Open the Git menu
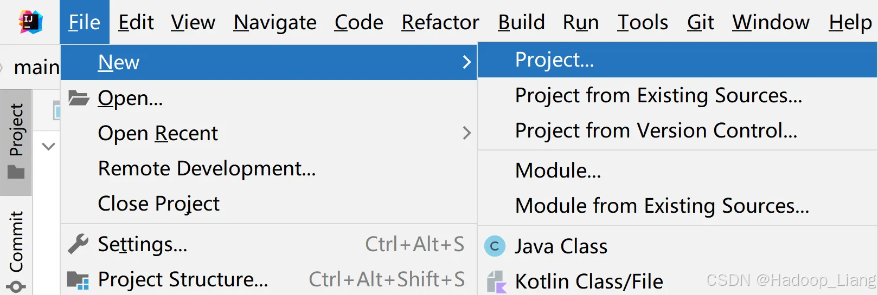 point(700,22)
